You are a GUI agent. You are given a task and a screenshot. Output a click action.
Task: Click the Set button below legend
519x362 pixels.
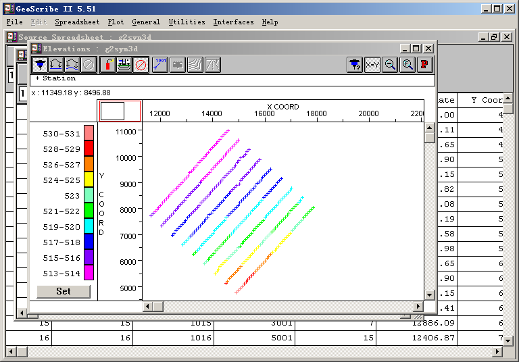[64, 291]
